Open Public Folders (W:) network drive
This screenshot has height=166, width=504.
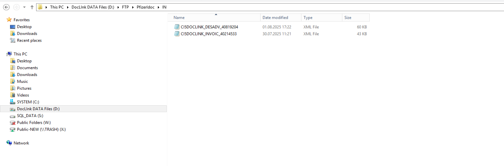[x=34, y=122]
